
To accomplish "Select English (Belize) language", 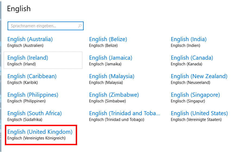I will tap(108, 39).
